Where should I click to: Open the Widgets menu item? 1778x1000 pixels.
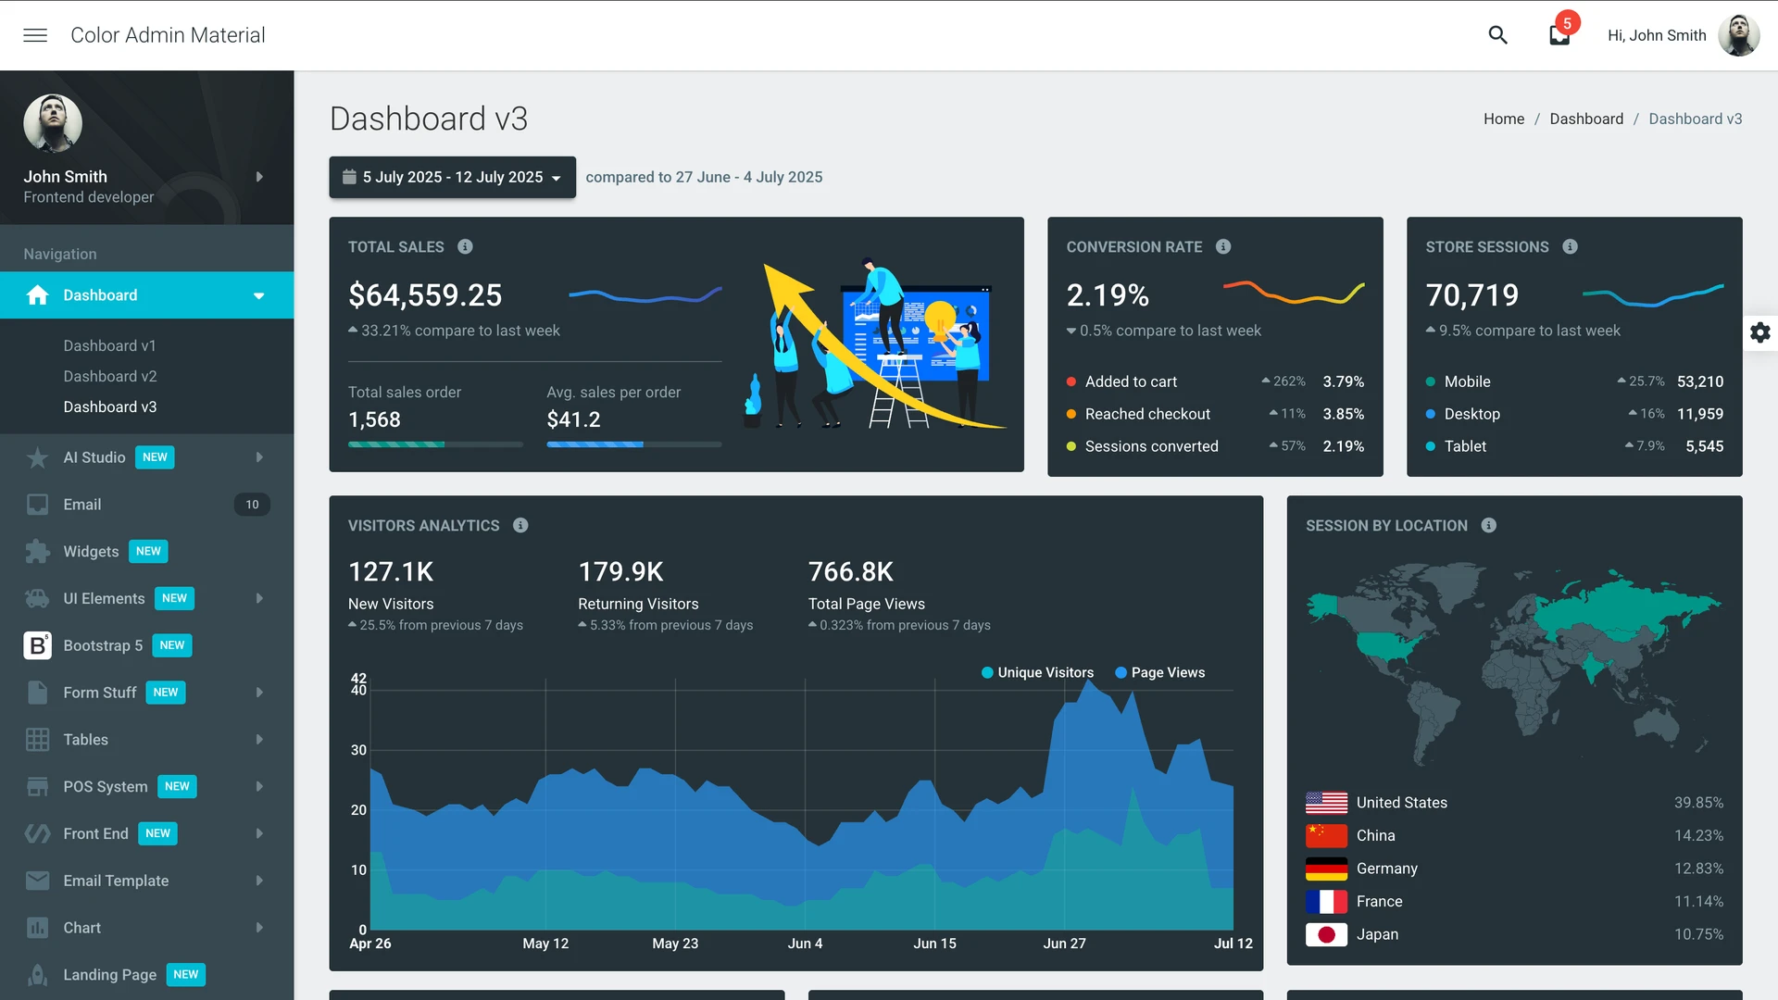(146, 552)
